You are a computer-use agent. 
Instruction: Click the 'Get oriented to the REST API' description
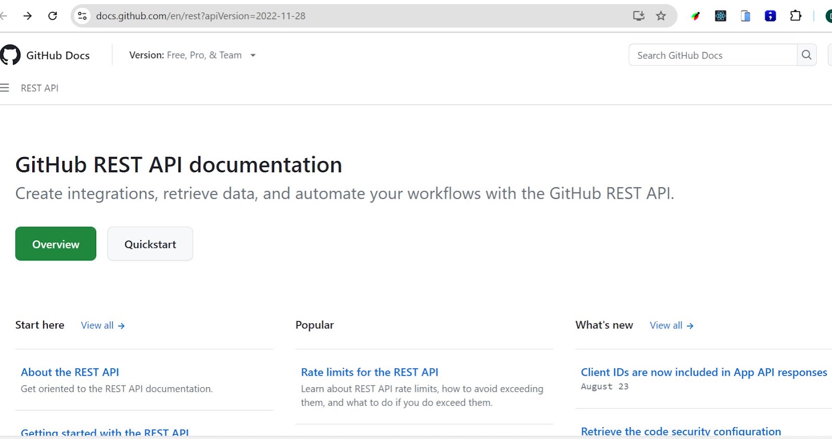pyautogui.click(x=116, y=389)
